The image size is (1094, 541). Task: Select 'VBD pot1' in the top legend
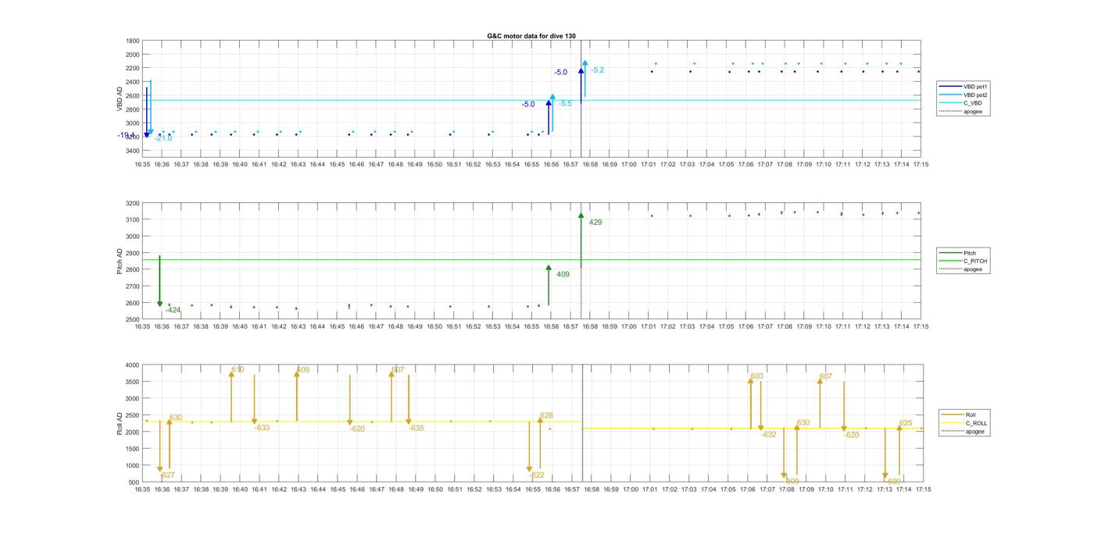coord(977,86)
